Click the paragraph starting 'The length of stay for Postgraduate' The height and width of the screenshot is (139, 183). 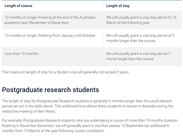click(x=88, y=106)
